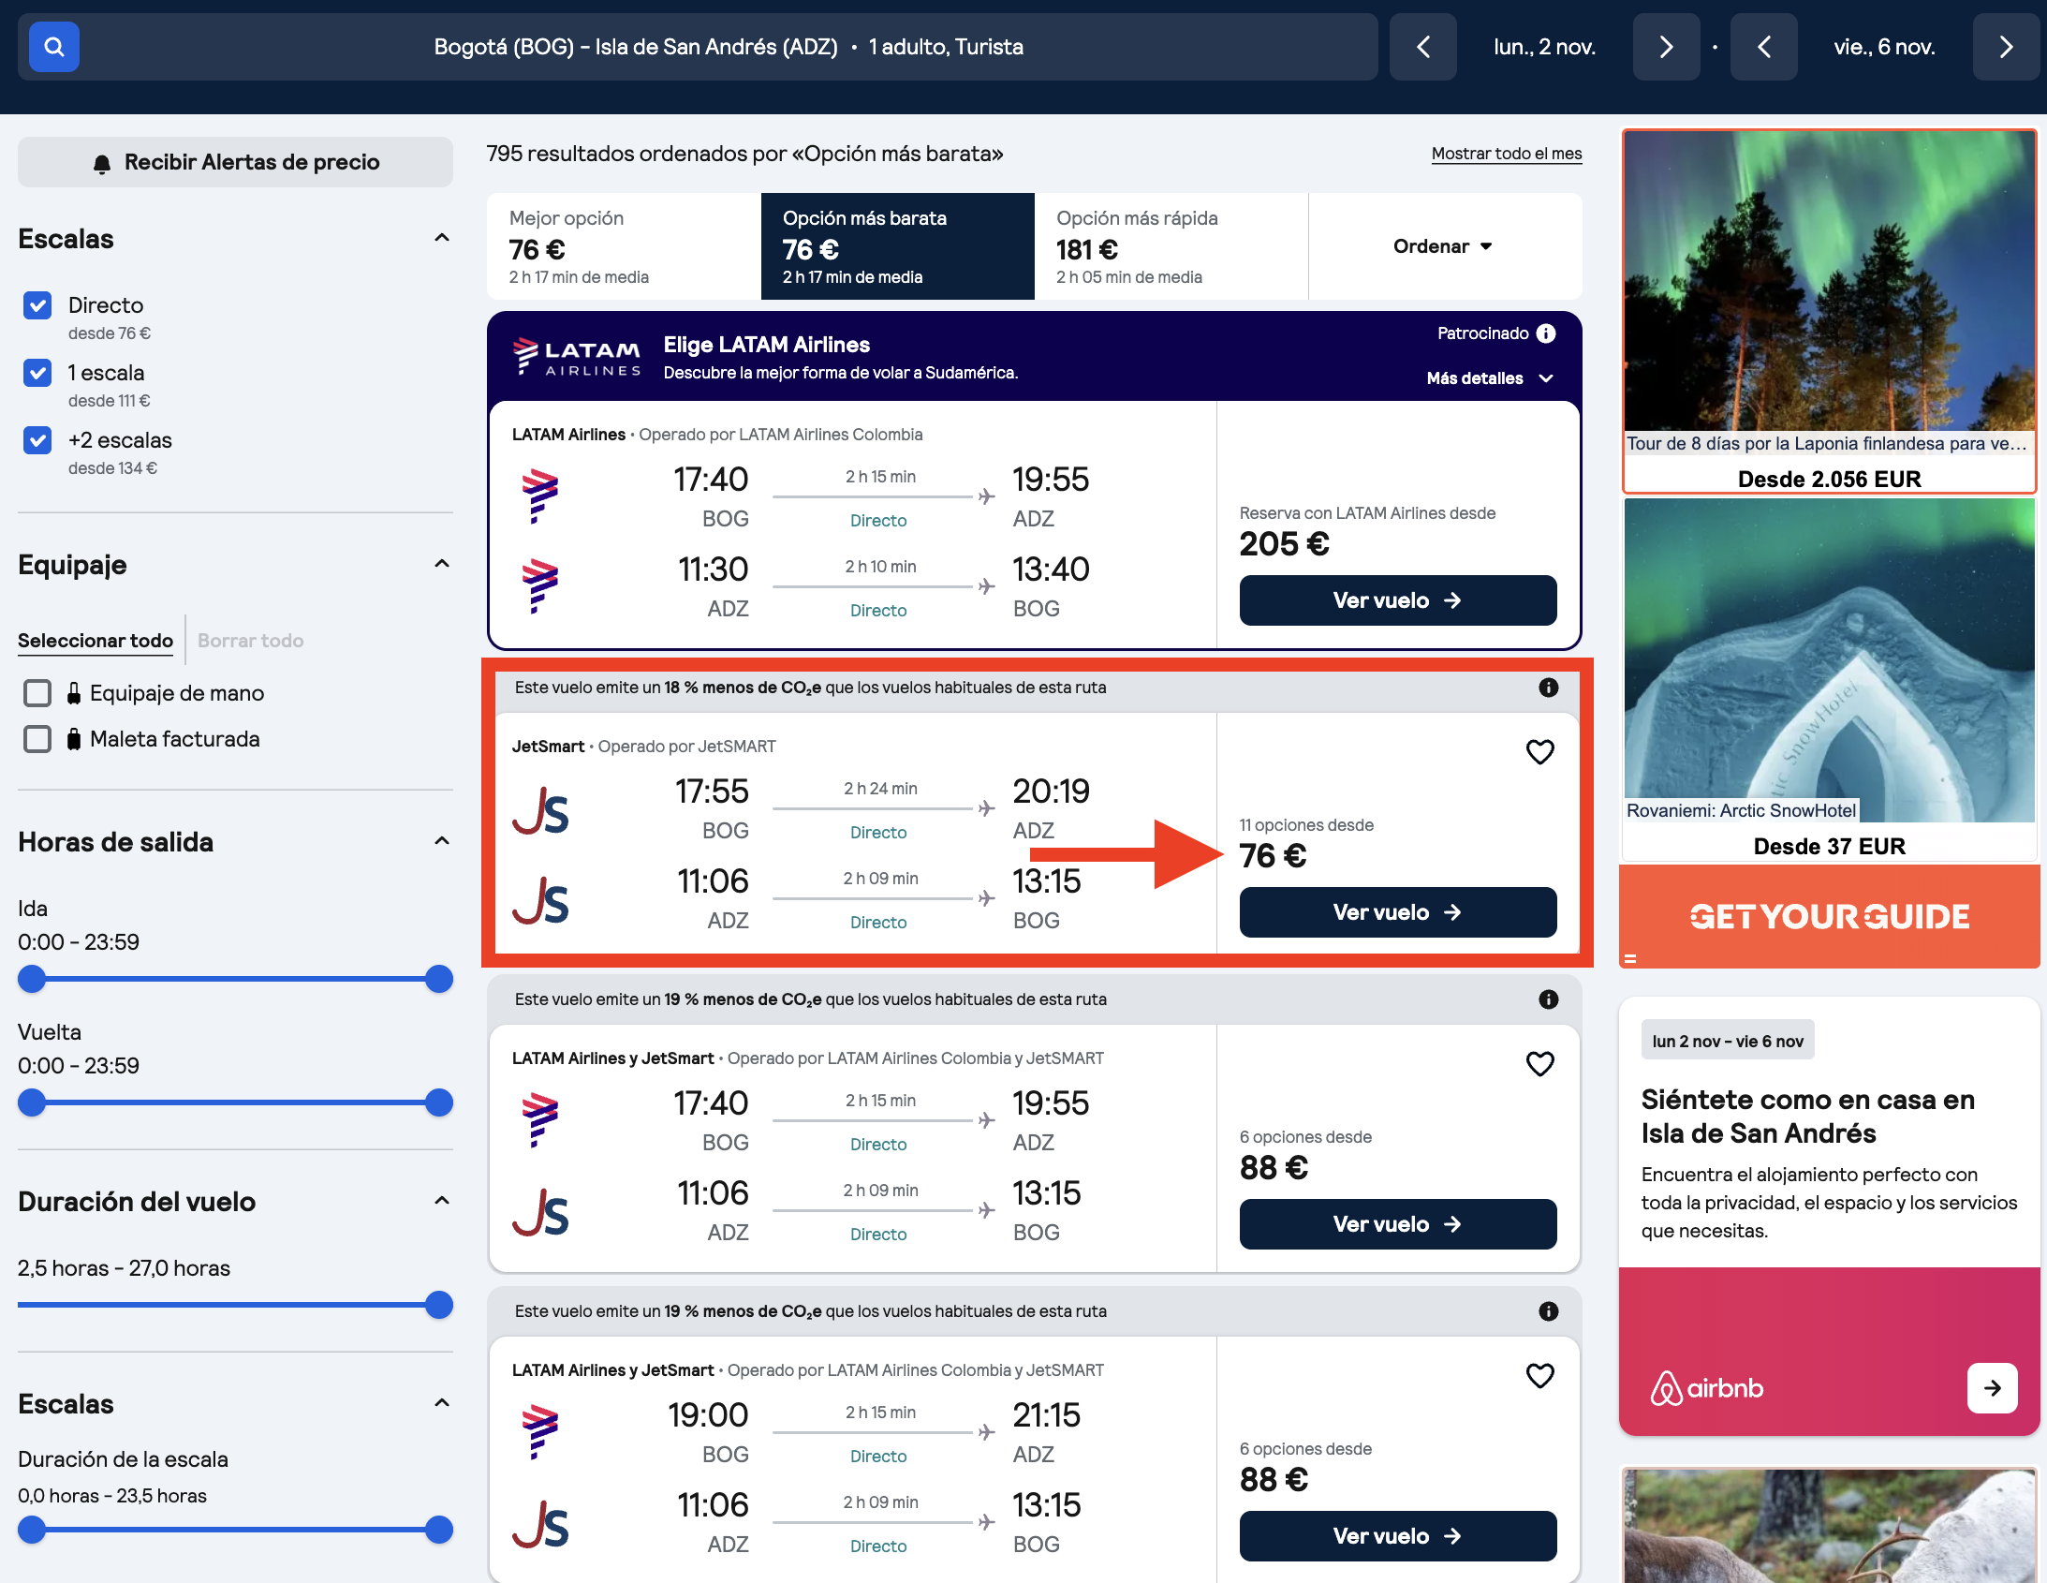This screenshot has width=2047, height=1583.
Task: Open the Ordenar dropdown
Action: tap(1443, 246)
